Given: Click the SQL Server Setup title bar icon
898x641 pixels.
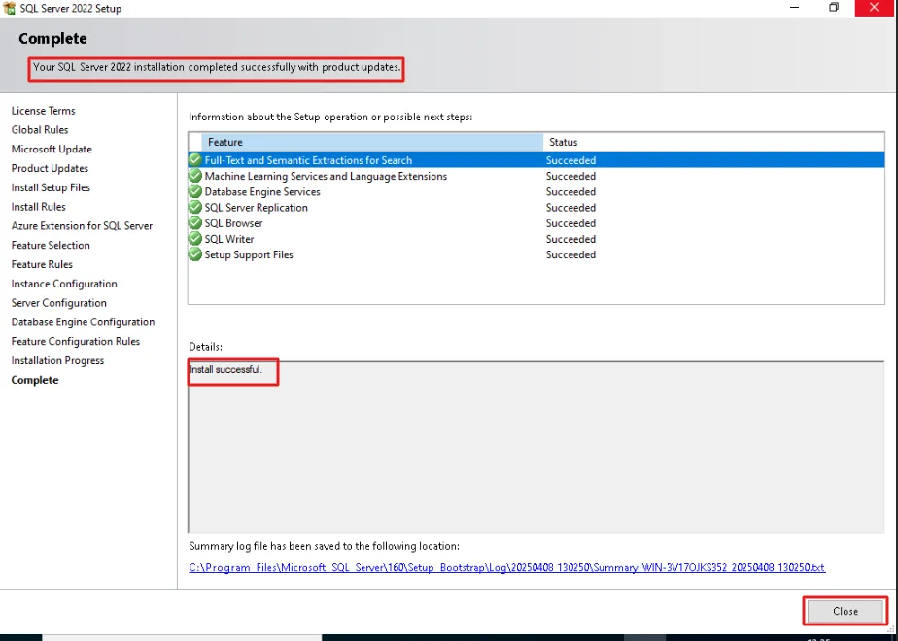Looking at the screenshot, I should pos(9,8).
